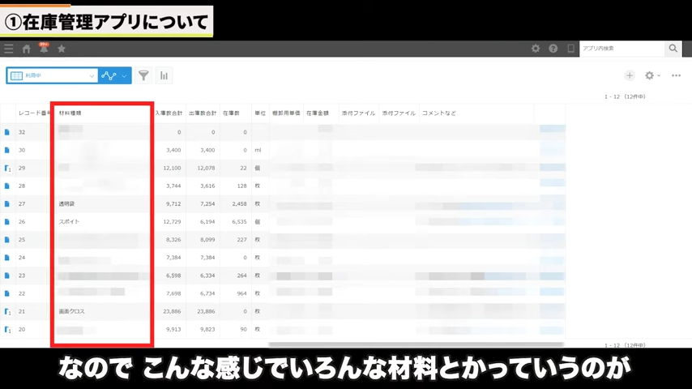This screenshot has width=692, height=389.
Task: Open the app settings gear dropdown
Action: point(651,75)
